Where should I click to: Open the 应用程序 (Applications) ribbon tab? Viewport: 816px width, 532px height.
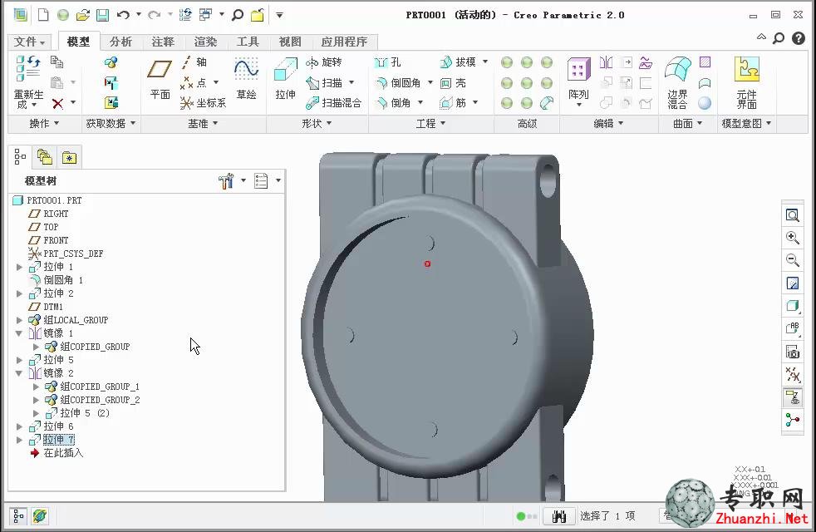click(344, 42)
